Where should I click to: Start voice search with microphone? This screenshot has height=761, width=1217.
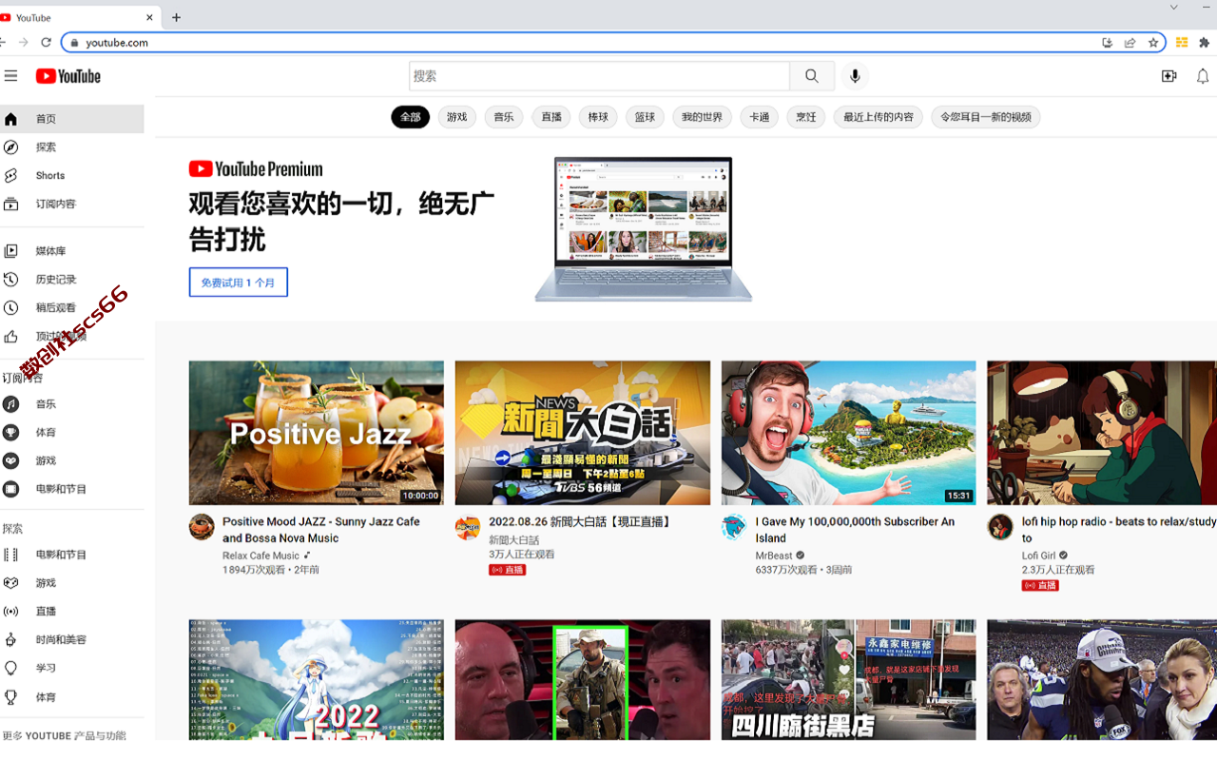[x=855, y=76]
